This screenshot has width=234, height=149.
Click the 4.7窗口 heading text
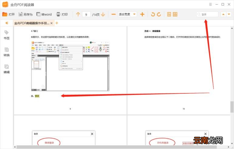pyautogui.click(x=34, y=31)
